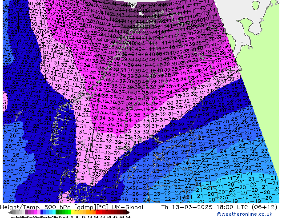The height and width of the screenshot is (218, 282).
Task: Click the green -12 legend swatch
Action: 60,212
